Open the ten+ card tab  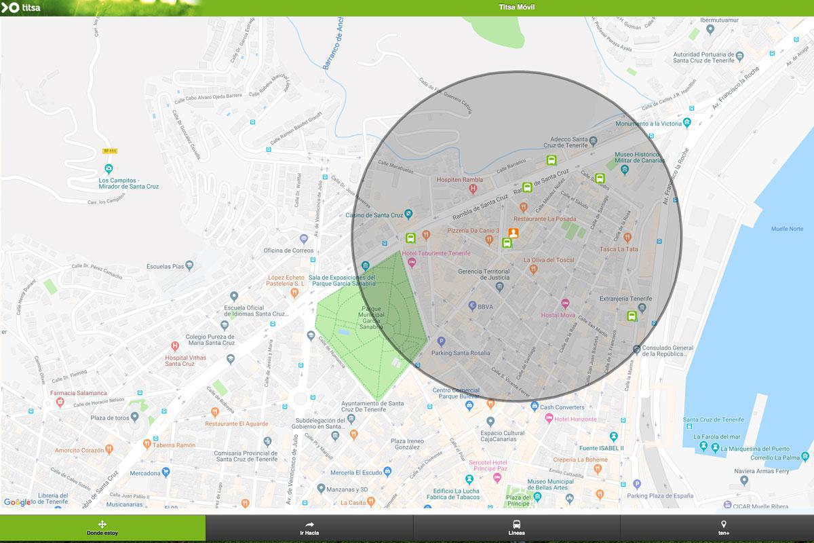(723, 528)
